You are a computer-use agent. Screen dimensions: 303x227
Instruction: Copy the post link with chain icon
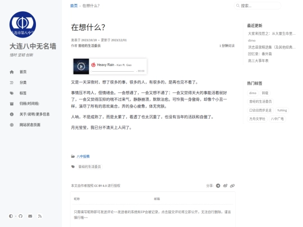tap(232, 186)
